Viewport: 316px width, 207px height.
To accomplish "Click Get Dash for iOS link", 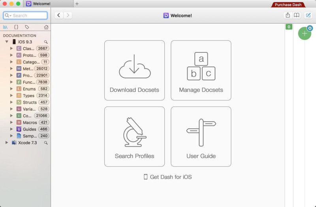I will [167, 177].
